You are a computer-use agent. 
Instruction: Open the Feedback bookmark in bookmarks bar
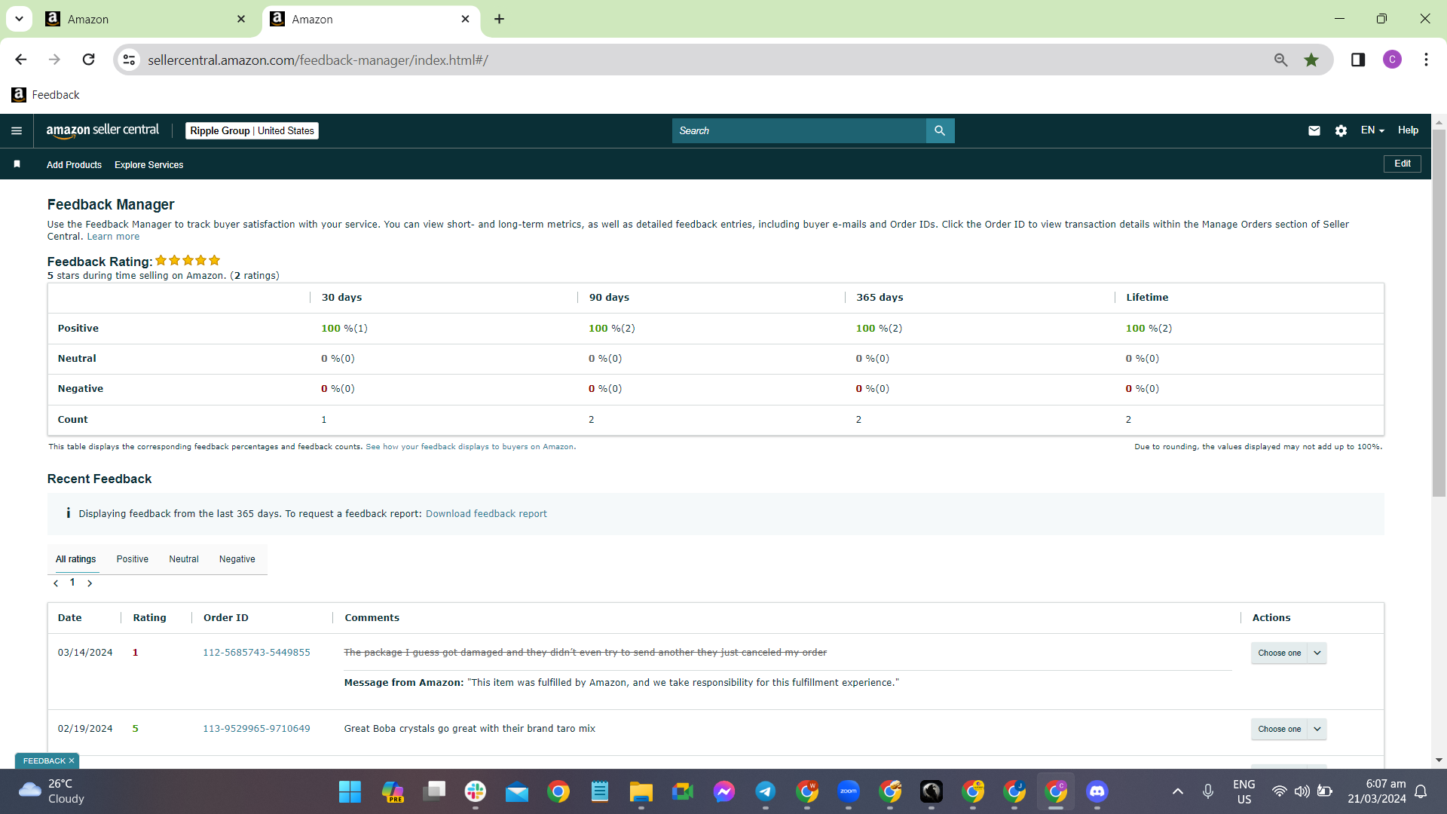46,95
